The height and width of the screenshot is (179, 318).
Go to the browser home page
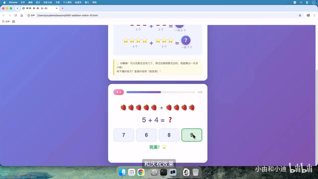pos(22,15)
